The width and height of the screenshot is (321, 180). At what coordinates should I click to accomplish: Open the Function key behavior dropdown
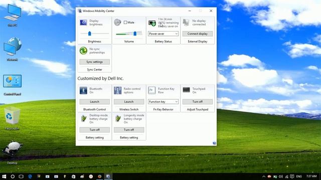(163, 101)
